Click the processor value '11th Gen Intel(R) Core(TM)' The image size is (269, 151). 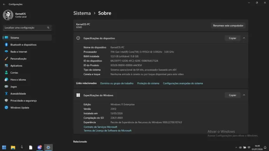tap(142, 52)
